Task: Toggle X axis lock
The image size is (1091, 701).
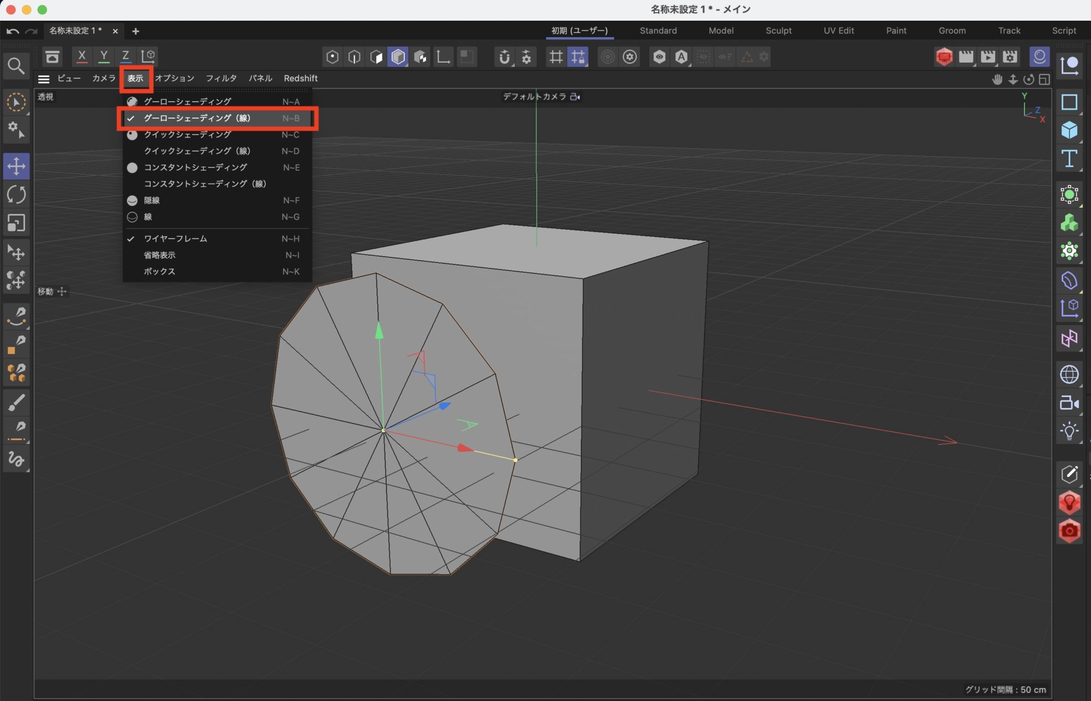Action: coord(82,56)
